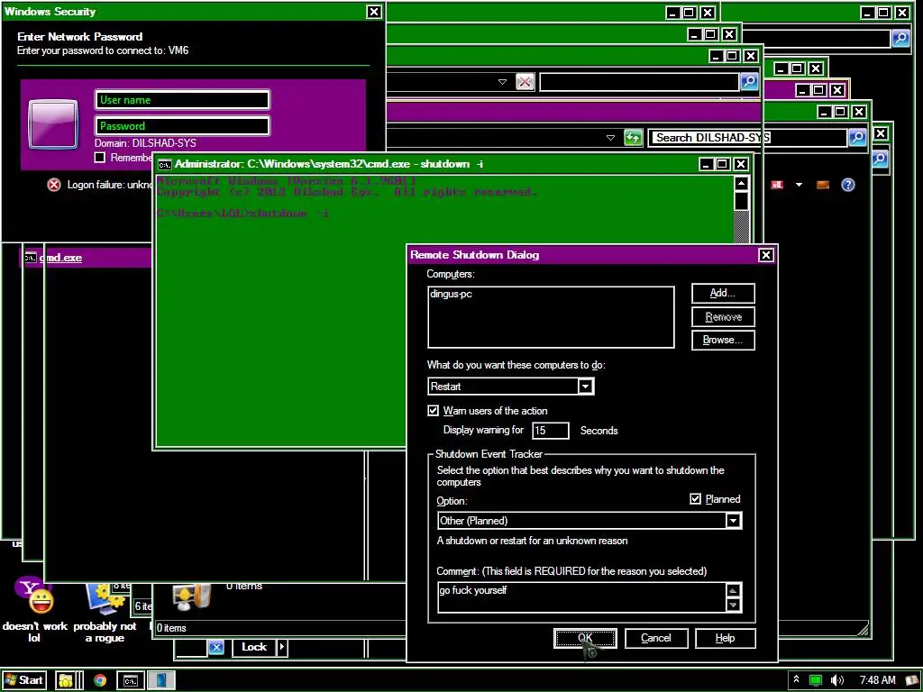This screenshot has width=923, height=692.
Task: Click the empty search field beside the red X
Action: pos(639,82)
